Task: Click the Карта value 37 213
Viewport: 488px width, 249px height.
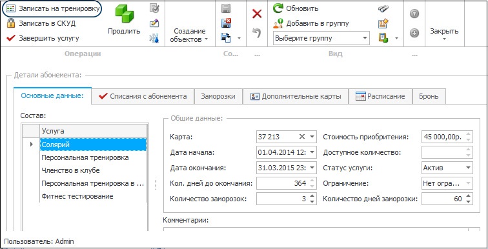Action: 269,137
